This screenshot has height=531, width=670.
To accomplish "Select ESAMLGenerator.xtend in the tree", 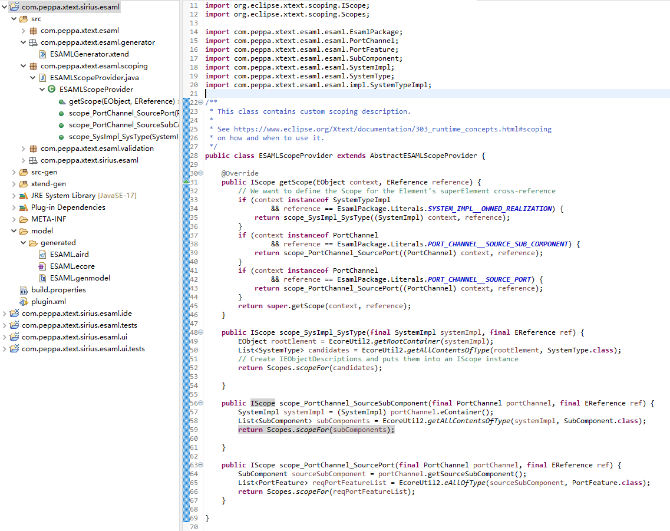I will tap(90, 54).
